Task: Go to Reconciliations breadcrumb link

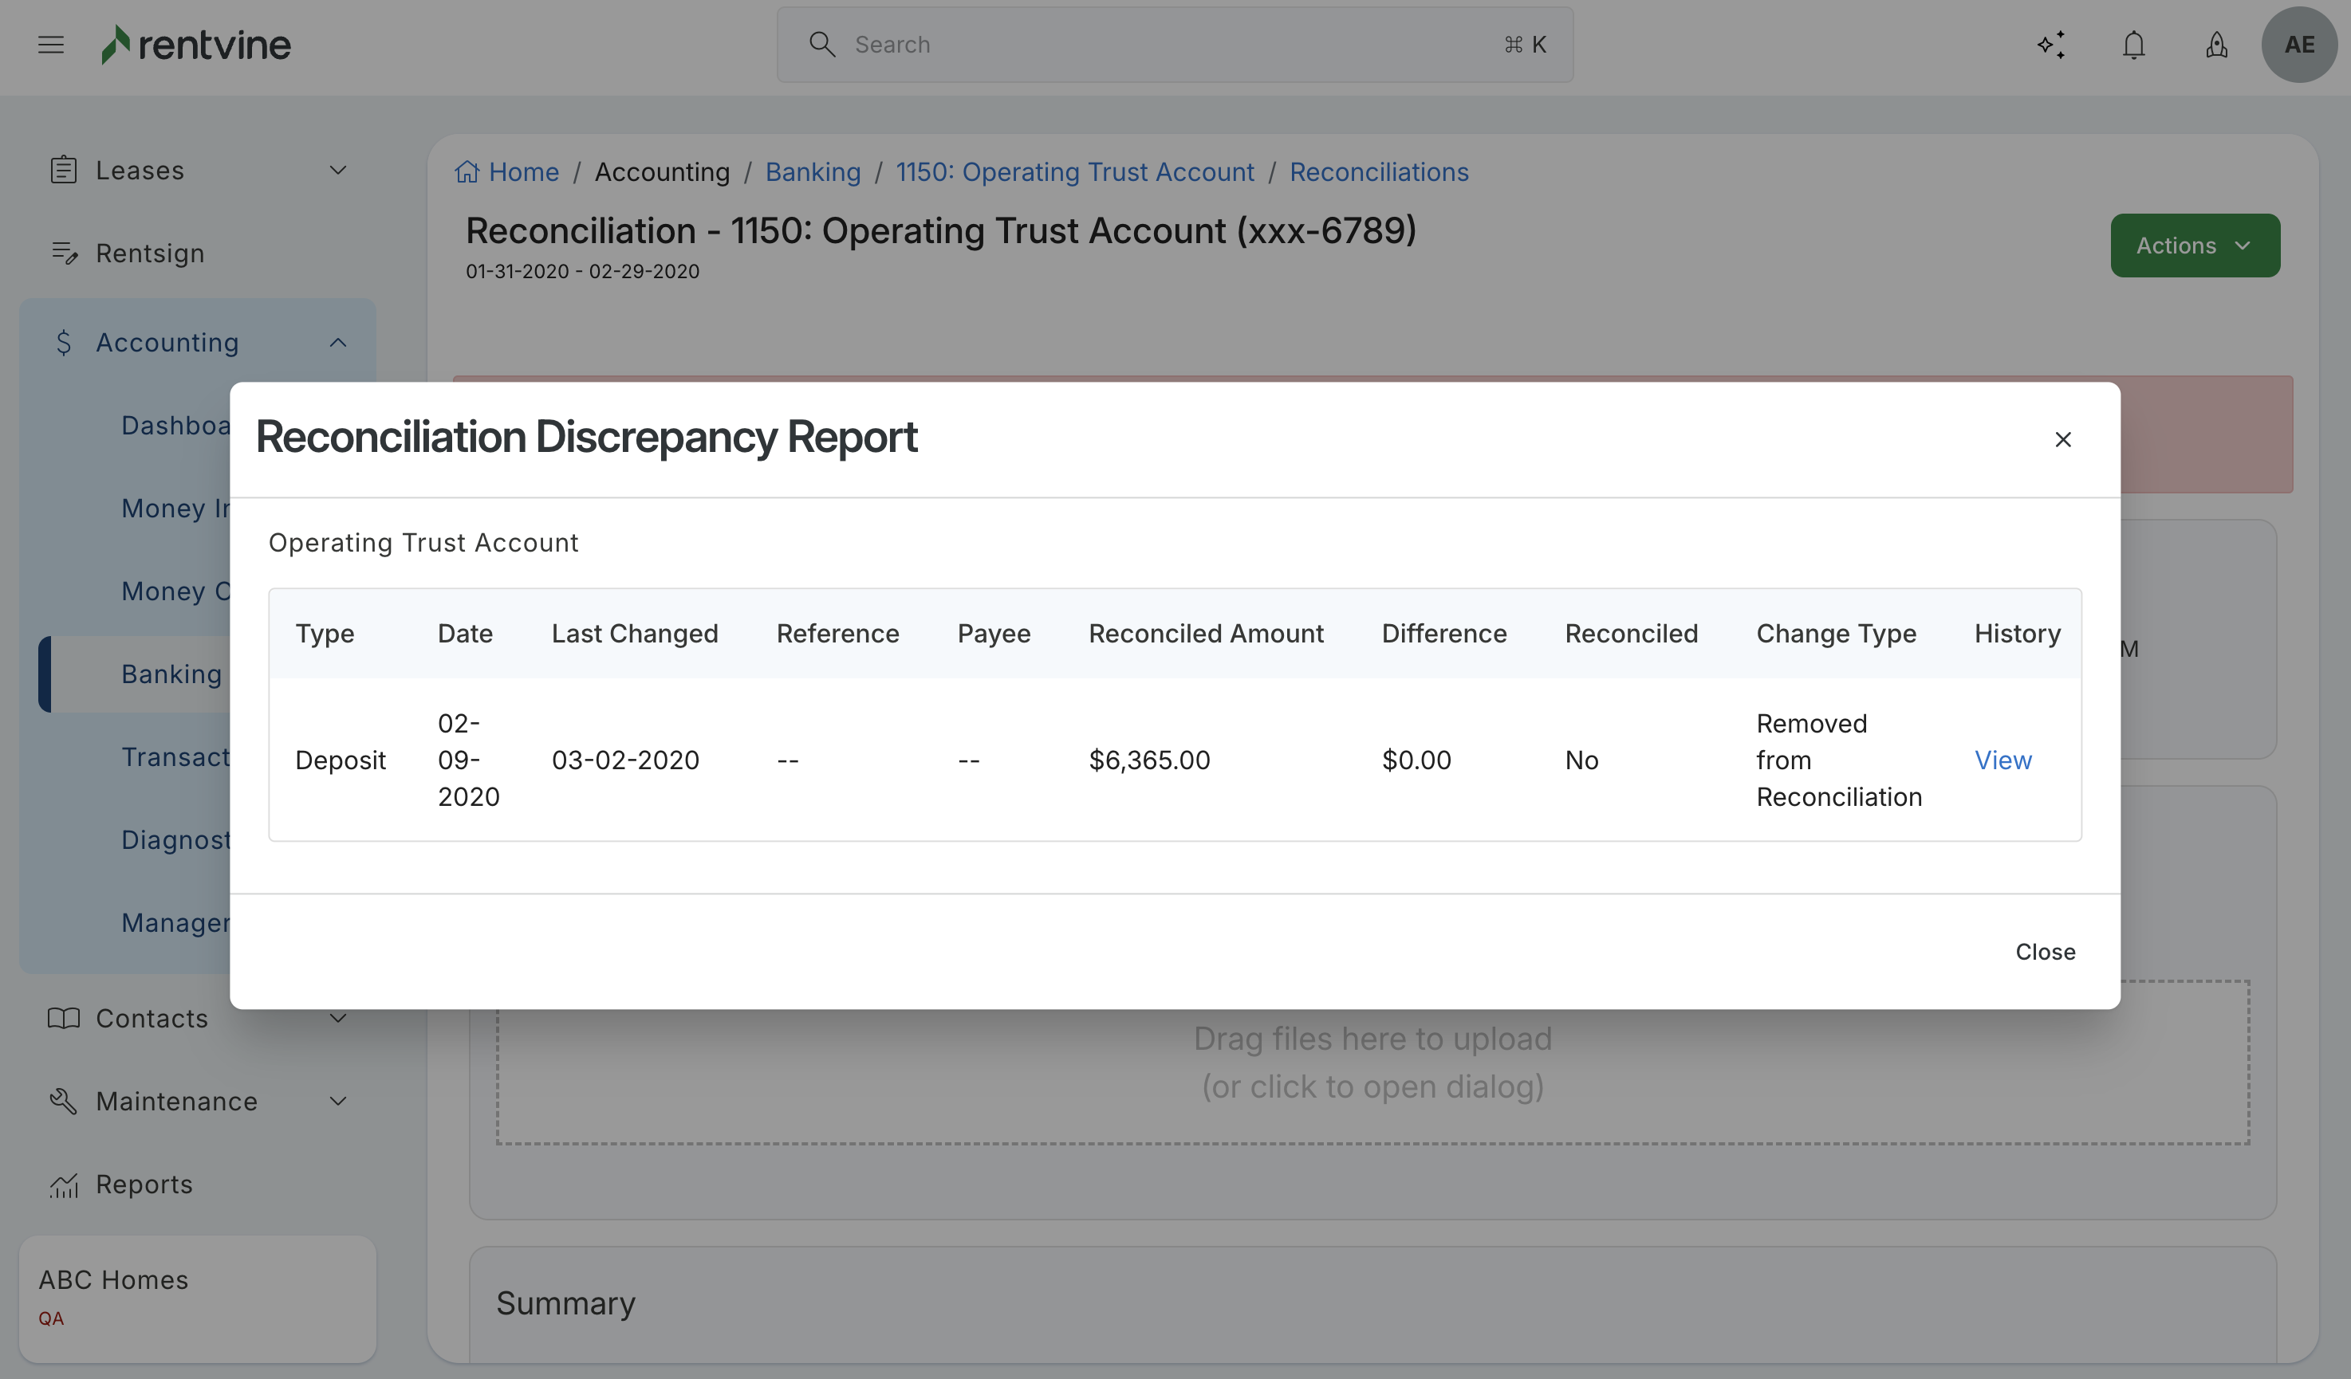Action: 1378,172
